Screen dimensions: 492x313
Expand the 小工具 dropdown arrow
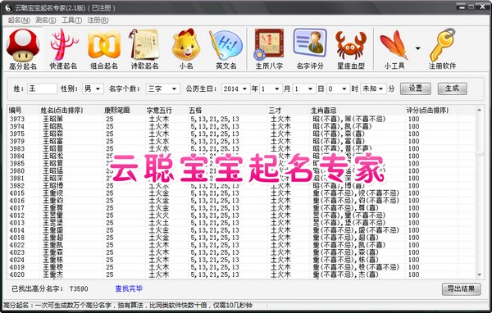[417, 48]
